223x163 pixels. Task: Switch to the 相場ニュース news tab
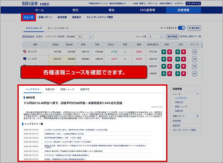68,89
